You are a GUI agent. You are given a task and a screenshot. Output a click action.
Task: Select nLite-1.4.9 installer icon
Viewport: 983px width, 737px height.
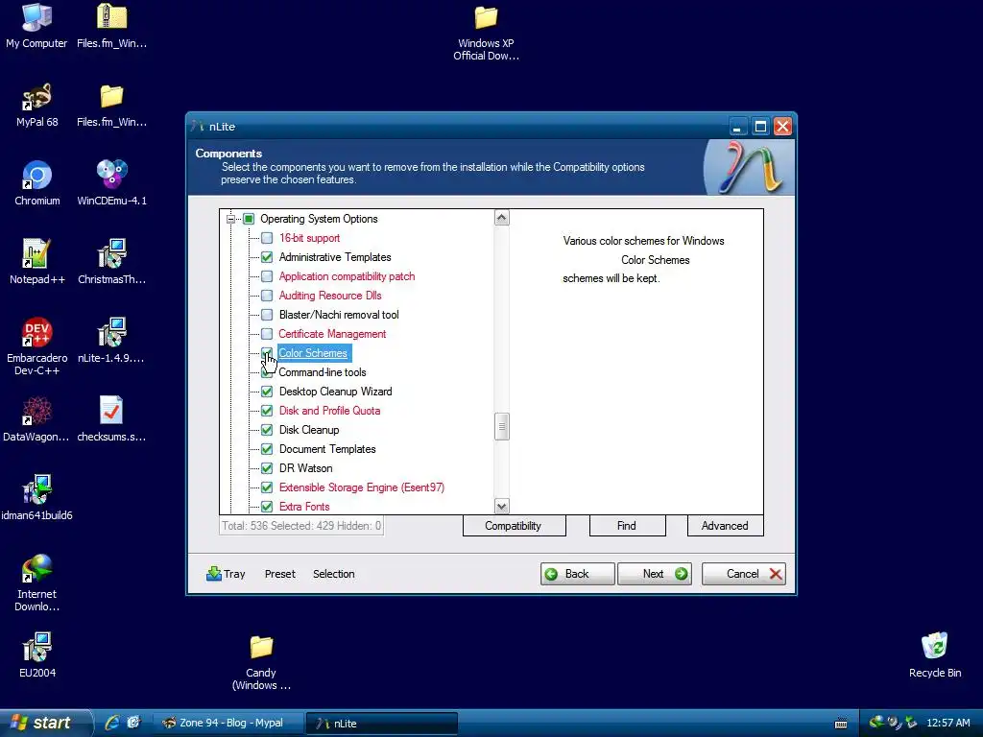(111, 341)
